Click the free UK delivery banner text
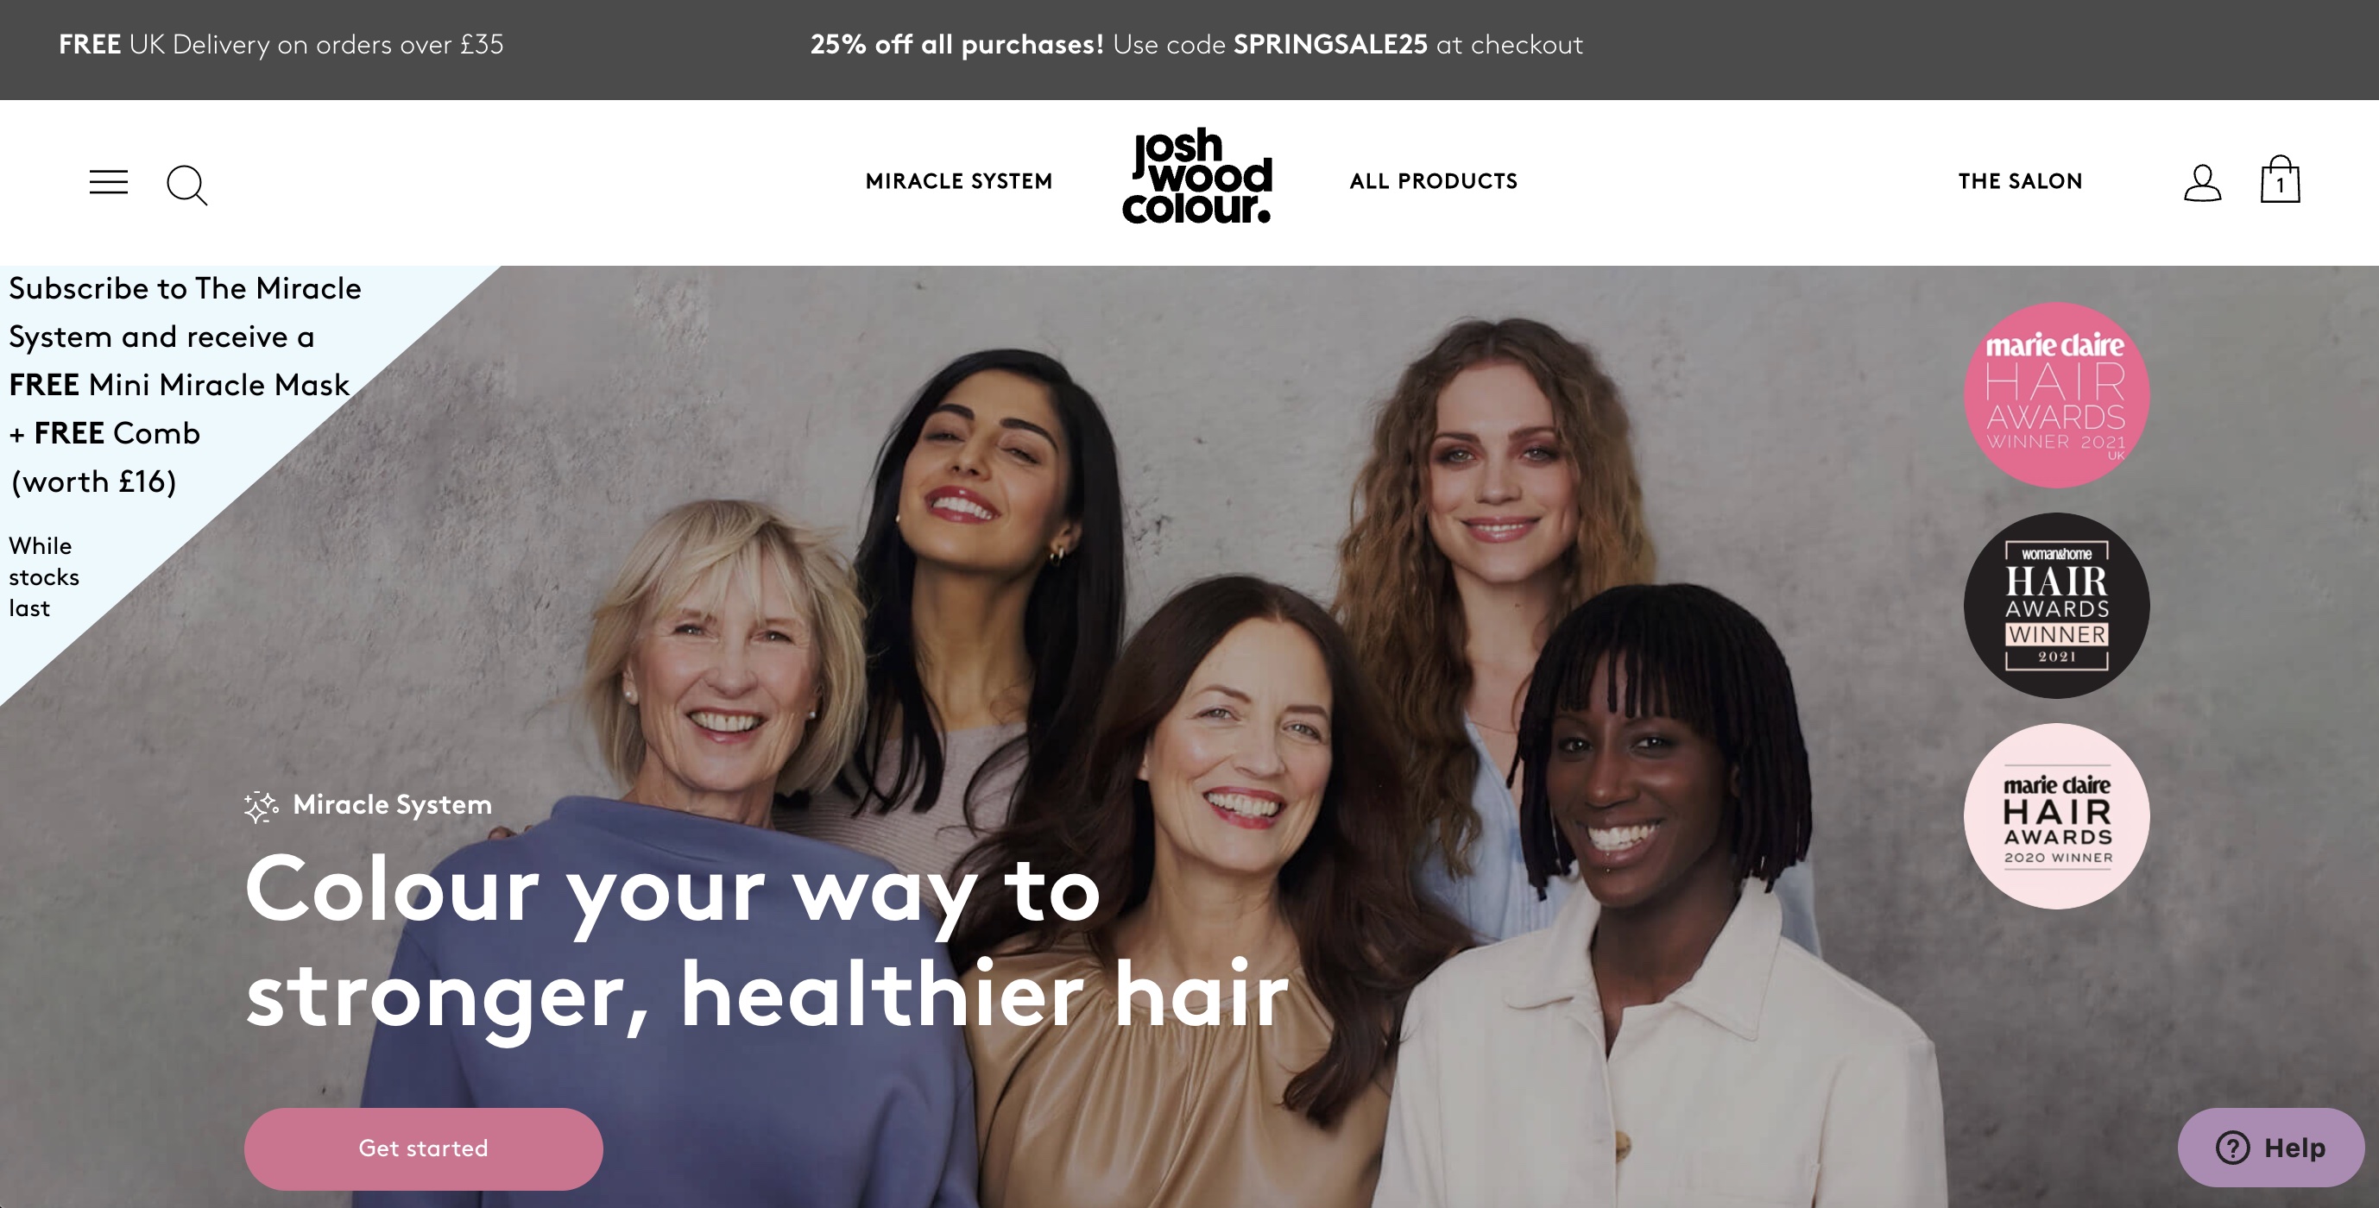The height and width of the screenshot is (1208, 2379). click(281, 44)
